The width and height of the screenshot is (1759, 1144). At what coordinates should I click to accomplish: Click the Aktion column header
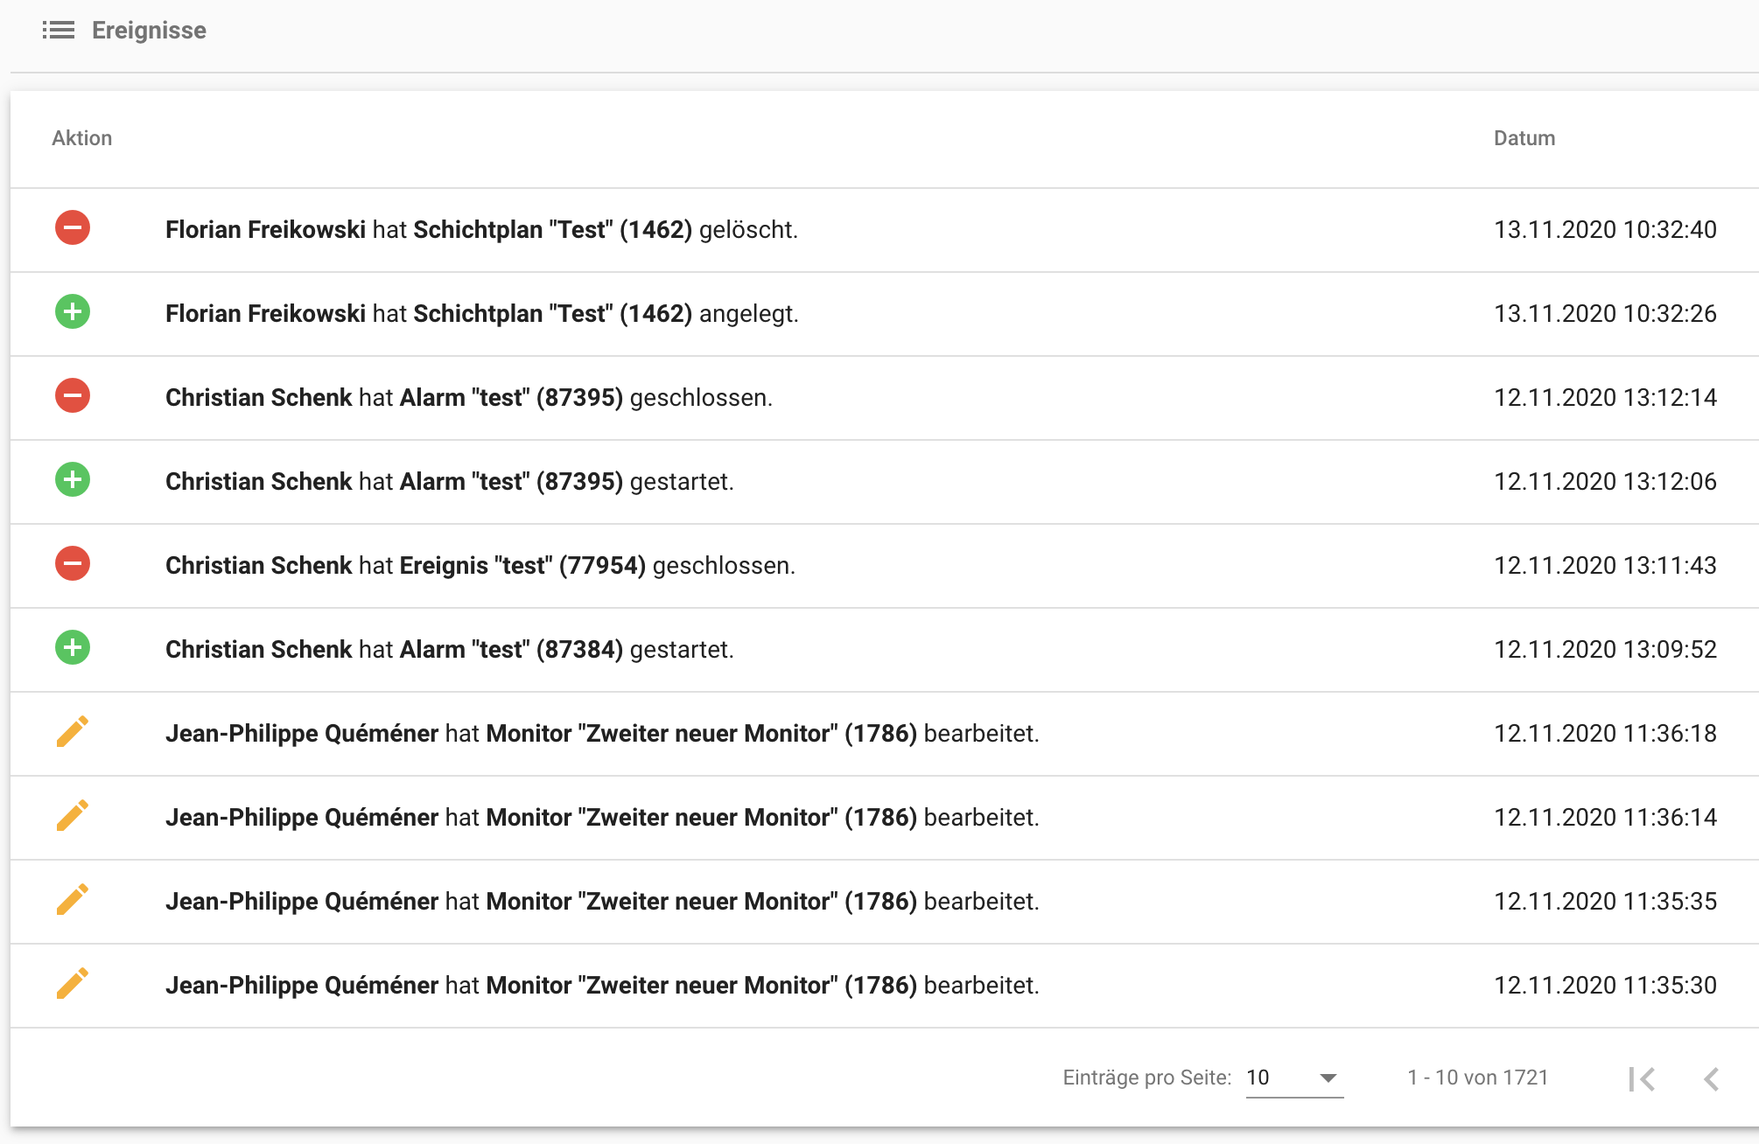click(81, 138)
